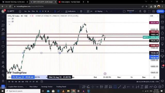
Task: Open indicator templates grid icon
Action: pyautogui.click(x=81, y=11)
